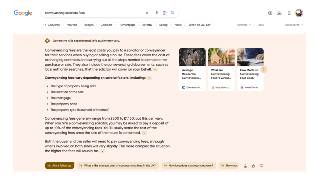Click the Labs flask icon near the feedback buttons
The width and height of the screenshot is (316, 183).
(245, 165)
